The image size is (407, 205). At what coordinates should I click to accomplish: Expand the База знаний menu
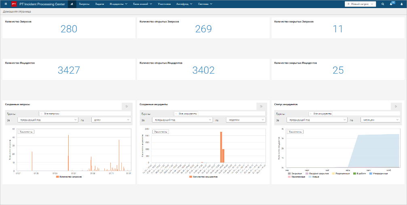click(x=143, y=4)
